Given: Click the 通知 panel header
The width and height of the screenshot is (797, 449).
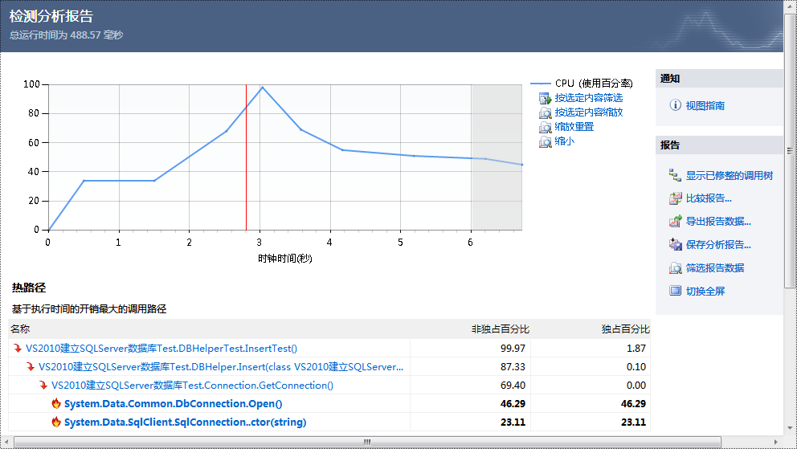Looking at the screenshot, I should click(719, 78).
